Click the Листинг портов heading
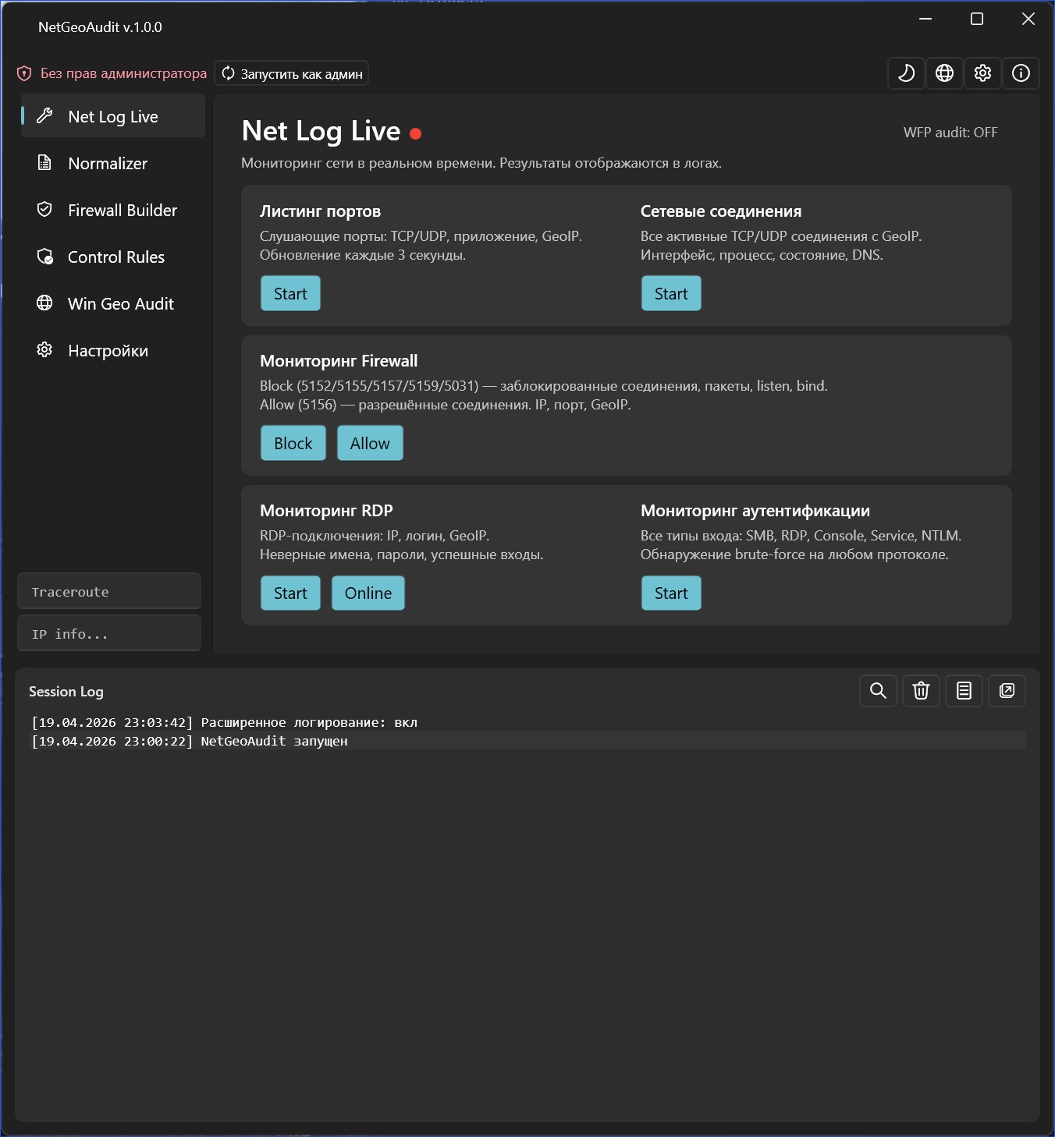1055x1137 pixels. point(320,211)
